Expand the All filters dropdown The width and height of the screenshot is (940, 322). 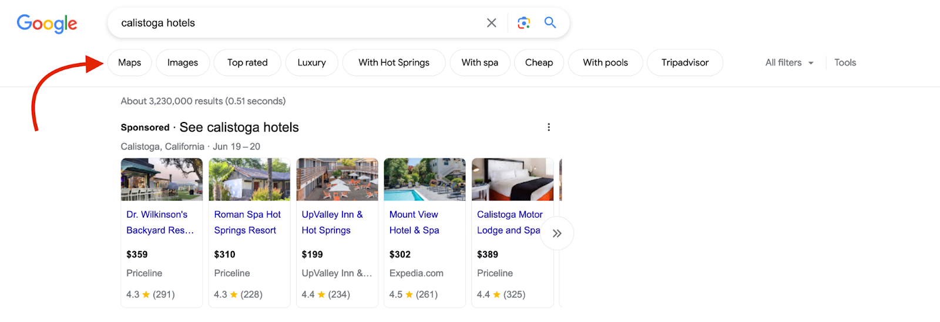tap(789, 63)
